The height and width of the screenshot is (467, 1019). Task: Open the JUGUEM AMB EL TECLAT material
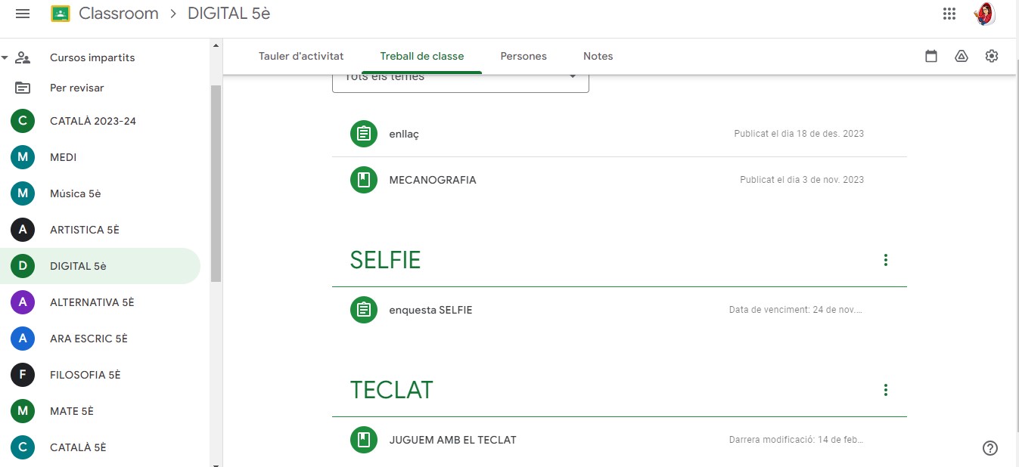tap(452, 440)
